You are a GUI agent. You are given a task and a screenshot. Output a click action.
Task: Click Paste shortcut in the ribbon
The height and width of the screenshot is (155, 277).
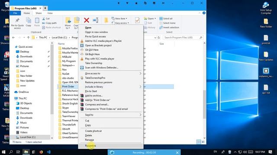click(52, 28)
